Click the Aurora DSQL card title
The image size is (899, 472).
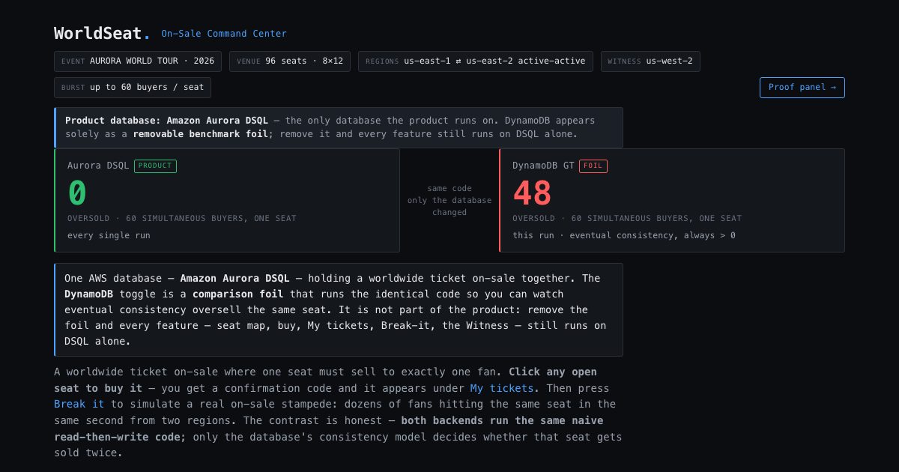pos(98,166)
